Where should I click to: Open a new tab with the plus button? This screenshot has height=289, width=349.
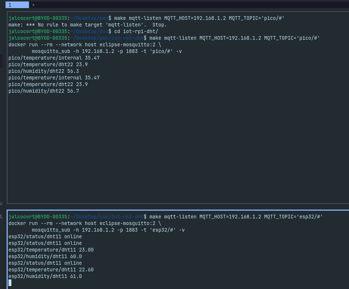[x=33, y=5]
